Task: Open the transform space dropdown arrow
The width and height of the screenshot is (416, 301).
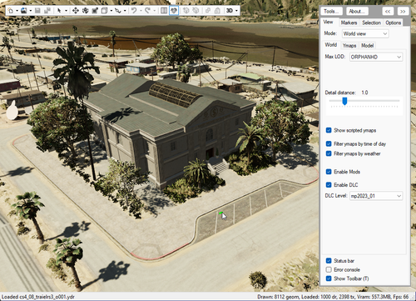Action: point(111,11)
